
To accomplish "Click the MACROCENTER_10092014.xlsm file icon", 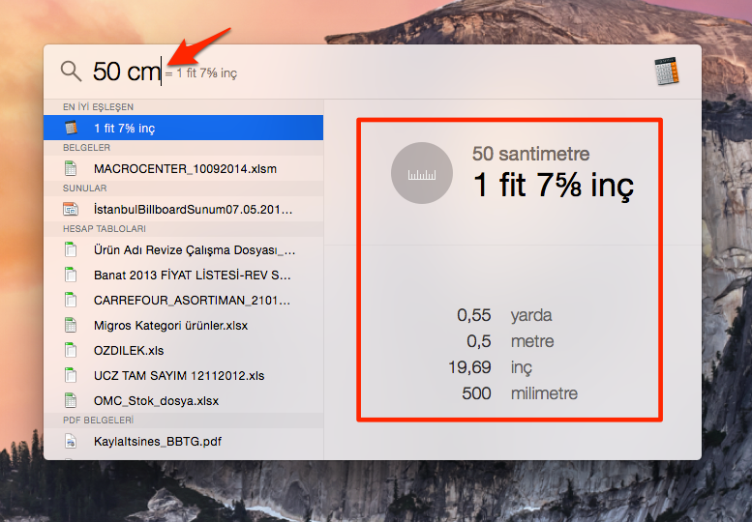I will pyautogui.click(x=71, y=168).
